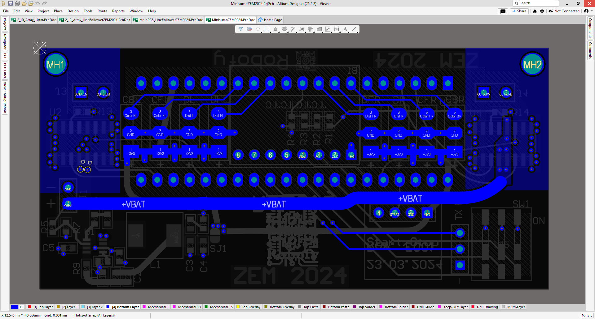Open the Reports menu

pyautogui.click(x=118, y=11)
